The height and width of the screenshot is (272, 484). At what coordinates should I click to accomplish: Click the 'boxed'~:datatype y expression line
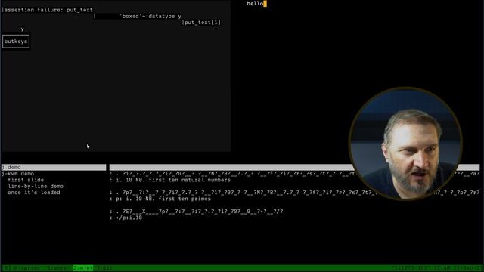click(150, 16)
